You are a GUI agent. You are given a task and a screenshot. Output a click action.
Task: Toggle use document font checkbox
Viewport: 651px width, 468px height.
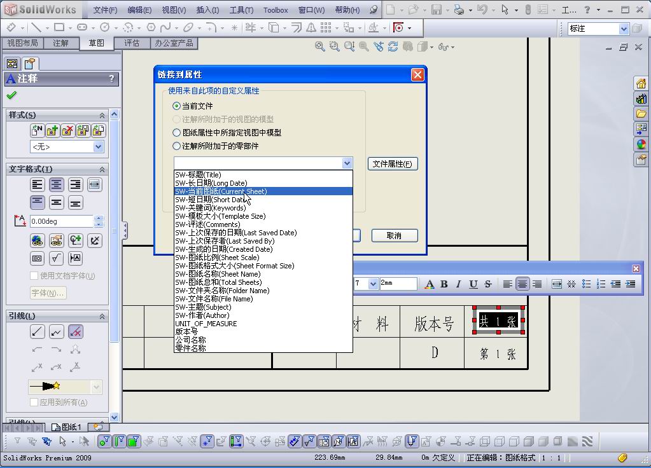[x=34, y=276]
